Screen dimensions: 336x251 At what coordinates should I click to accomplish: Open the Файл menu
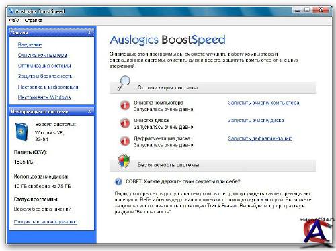click(x=14, y=20)
